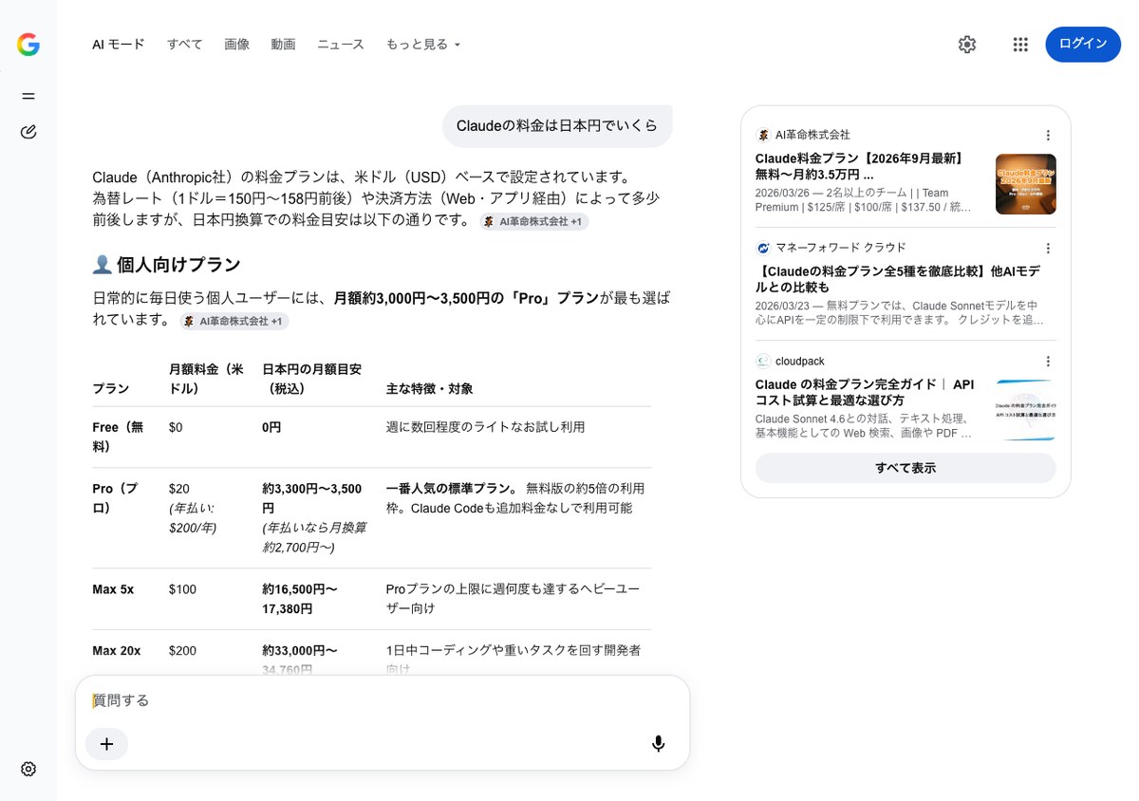Switch to the 画像 tab
The width and height of the screenshot is (1139, 801).
click(x=237, y=45)
